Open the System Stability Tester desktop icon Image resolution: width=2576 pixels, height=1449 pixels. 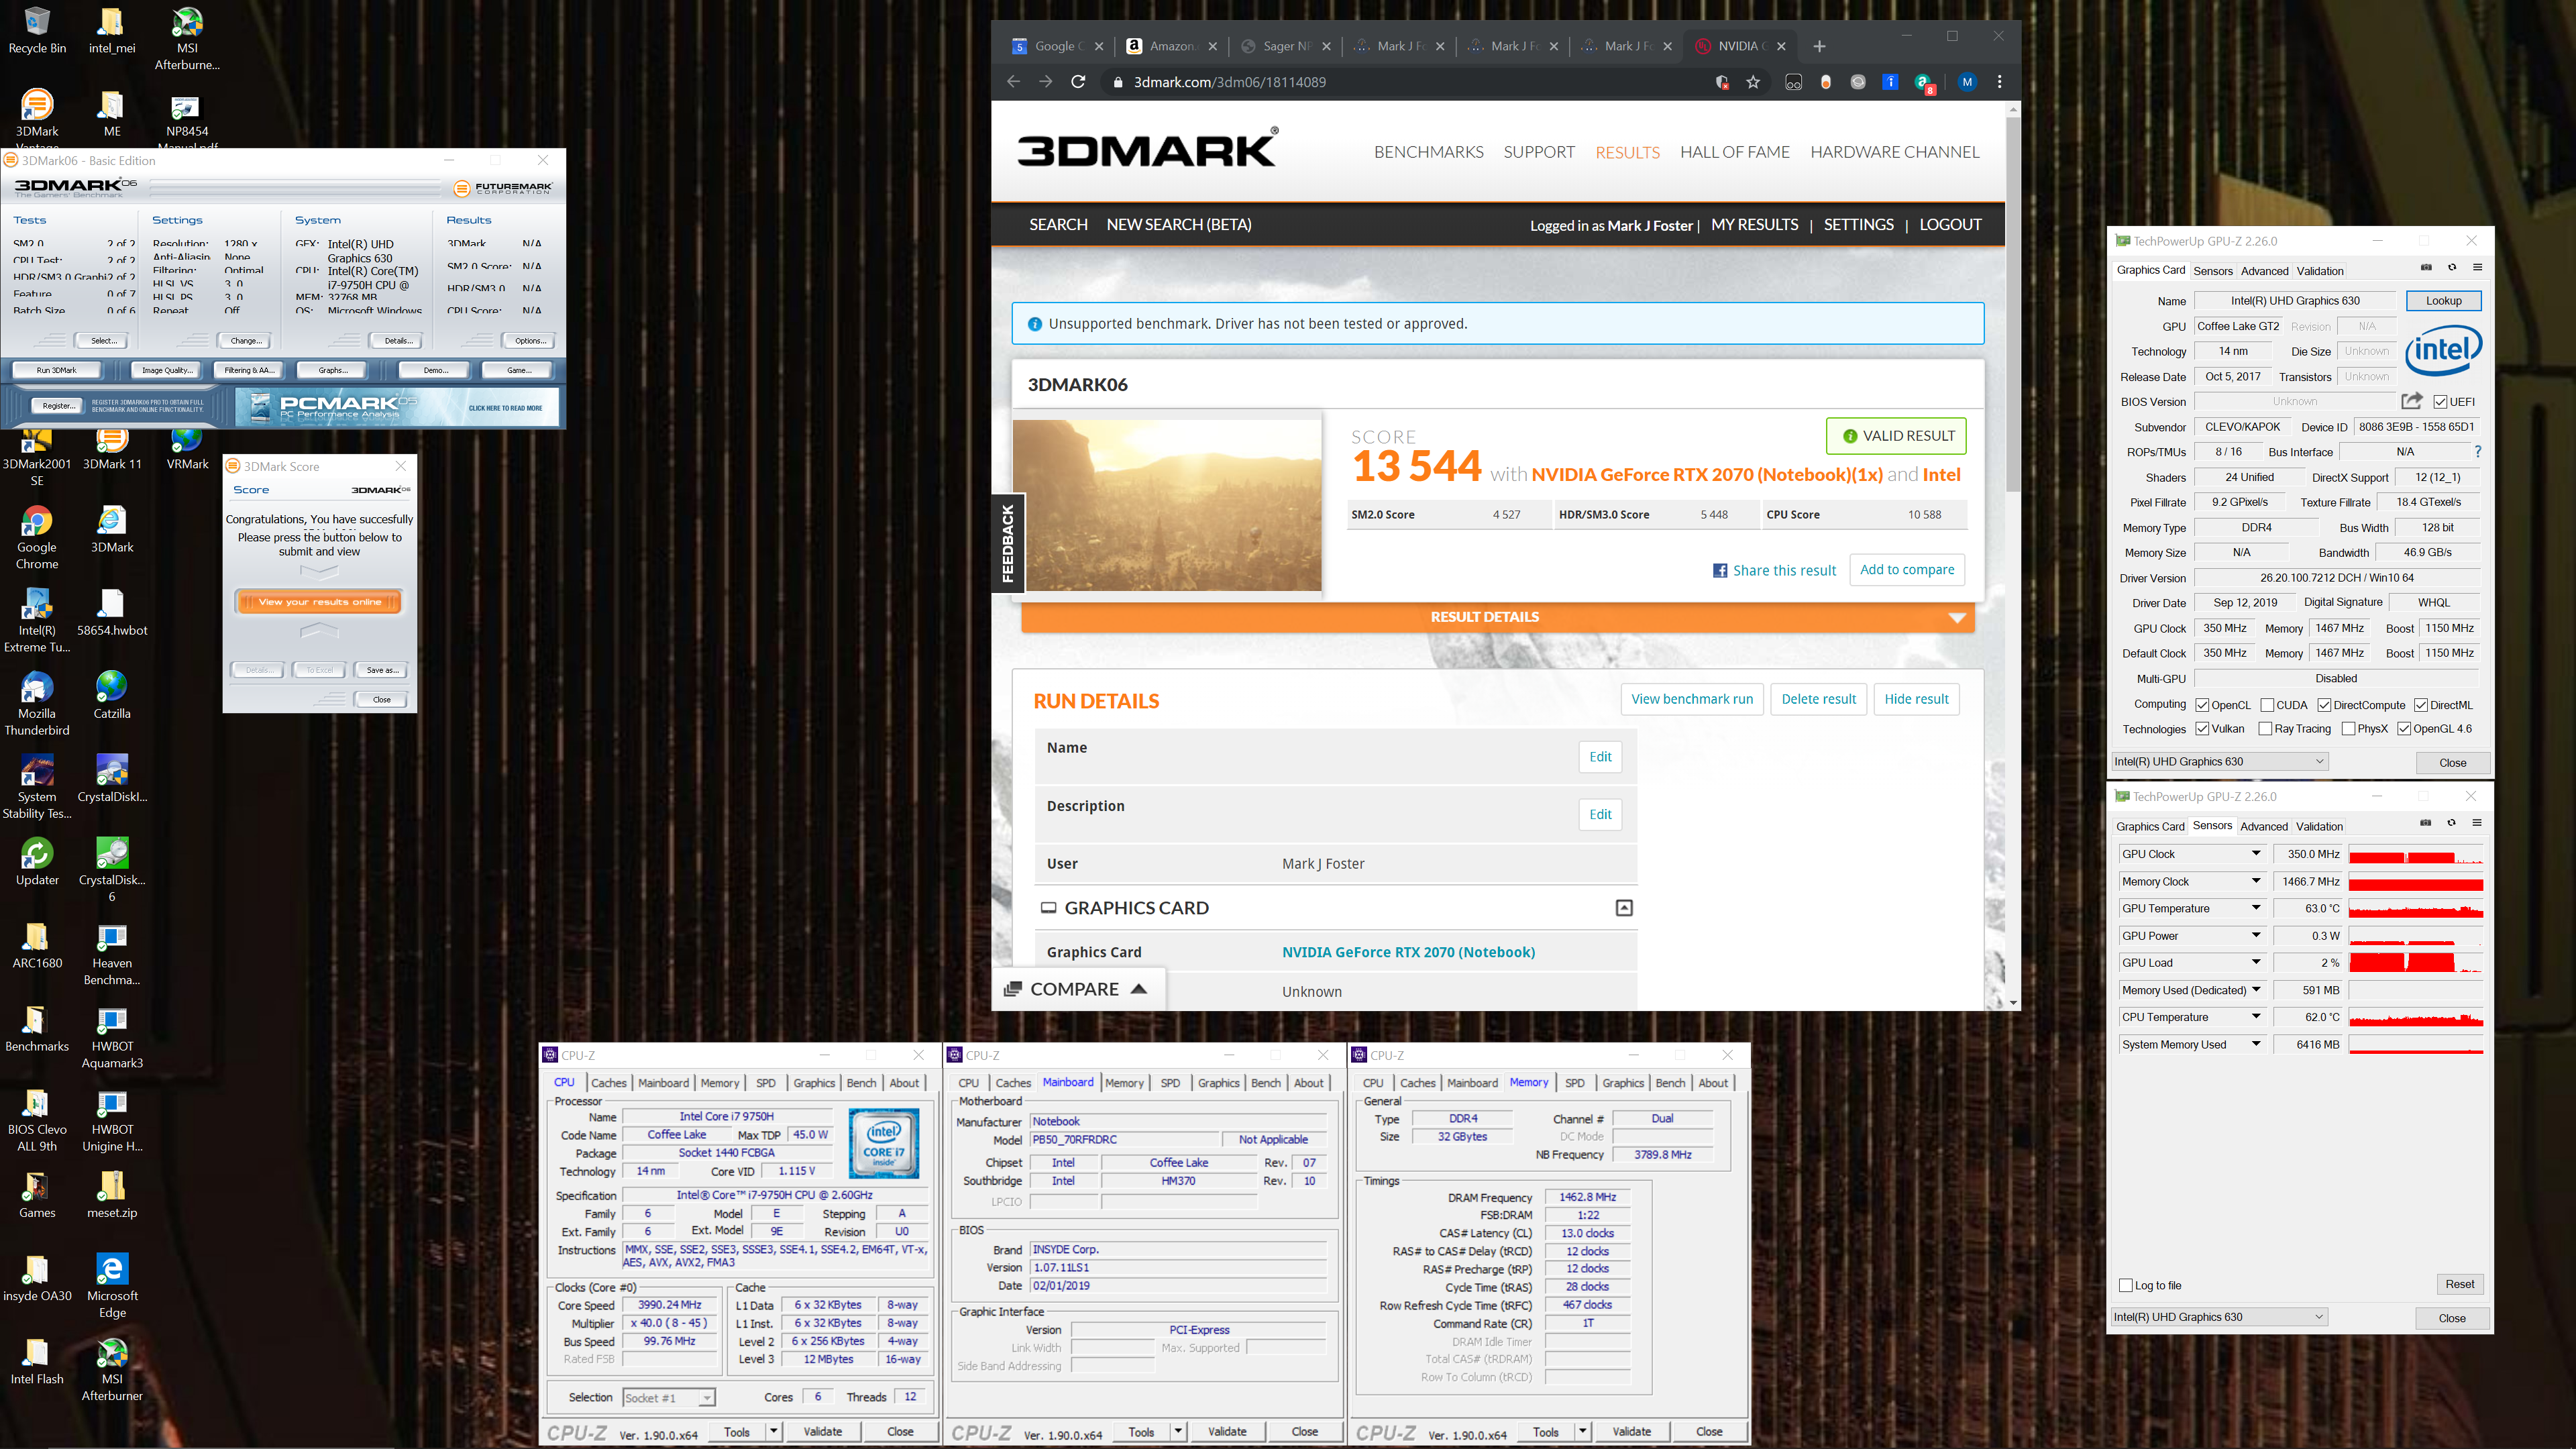pyautogui.click(x=37, y=787)
